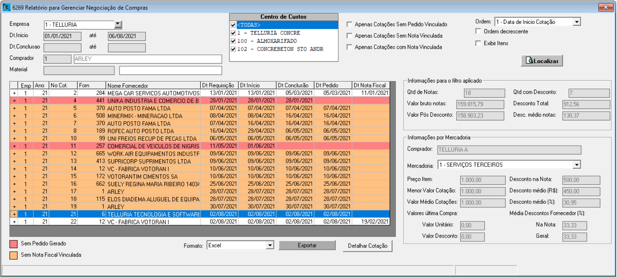Screen dimensions: 617x277
Task: Open the Ordem dropdown
Action: (576, 22)
